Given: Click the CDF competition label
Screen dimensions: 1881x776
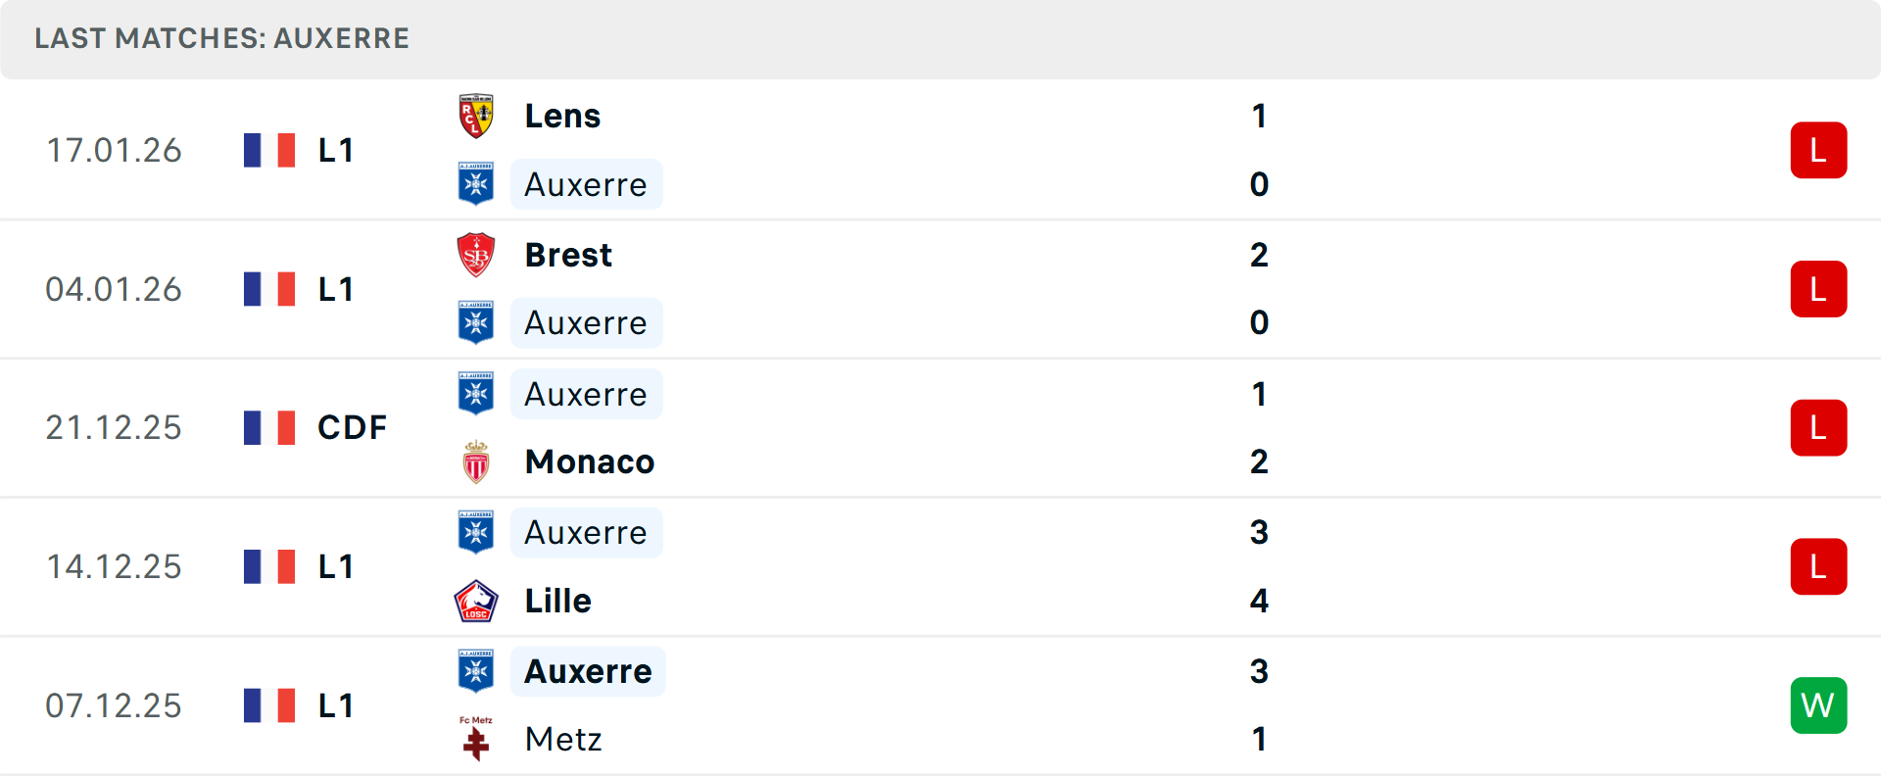Looking at the screenshot, I should [352, 428].
